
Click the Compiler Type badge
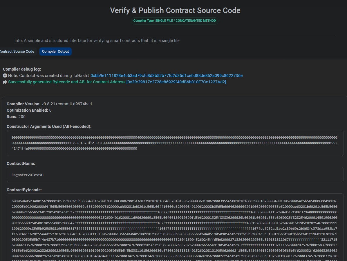pyautogui.click(x=174, y=21)
